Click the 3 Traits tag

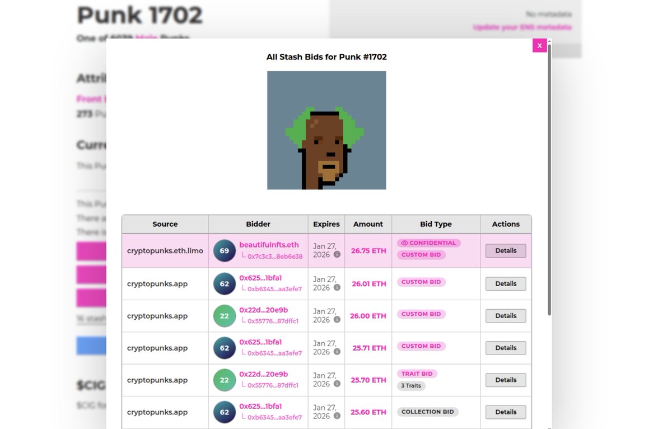tap(411, 386)
